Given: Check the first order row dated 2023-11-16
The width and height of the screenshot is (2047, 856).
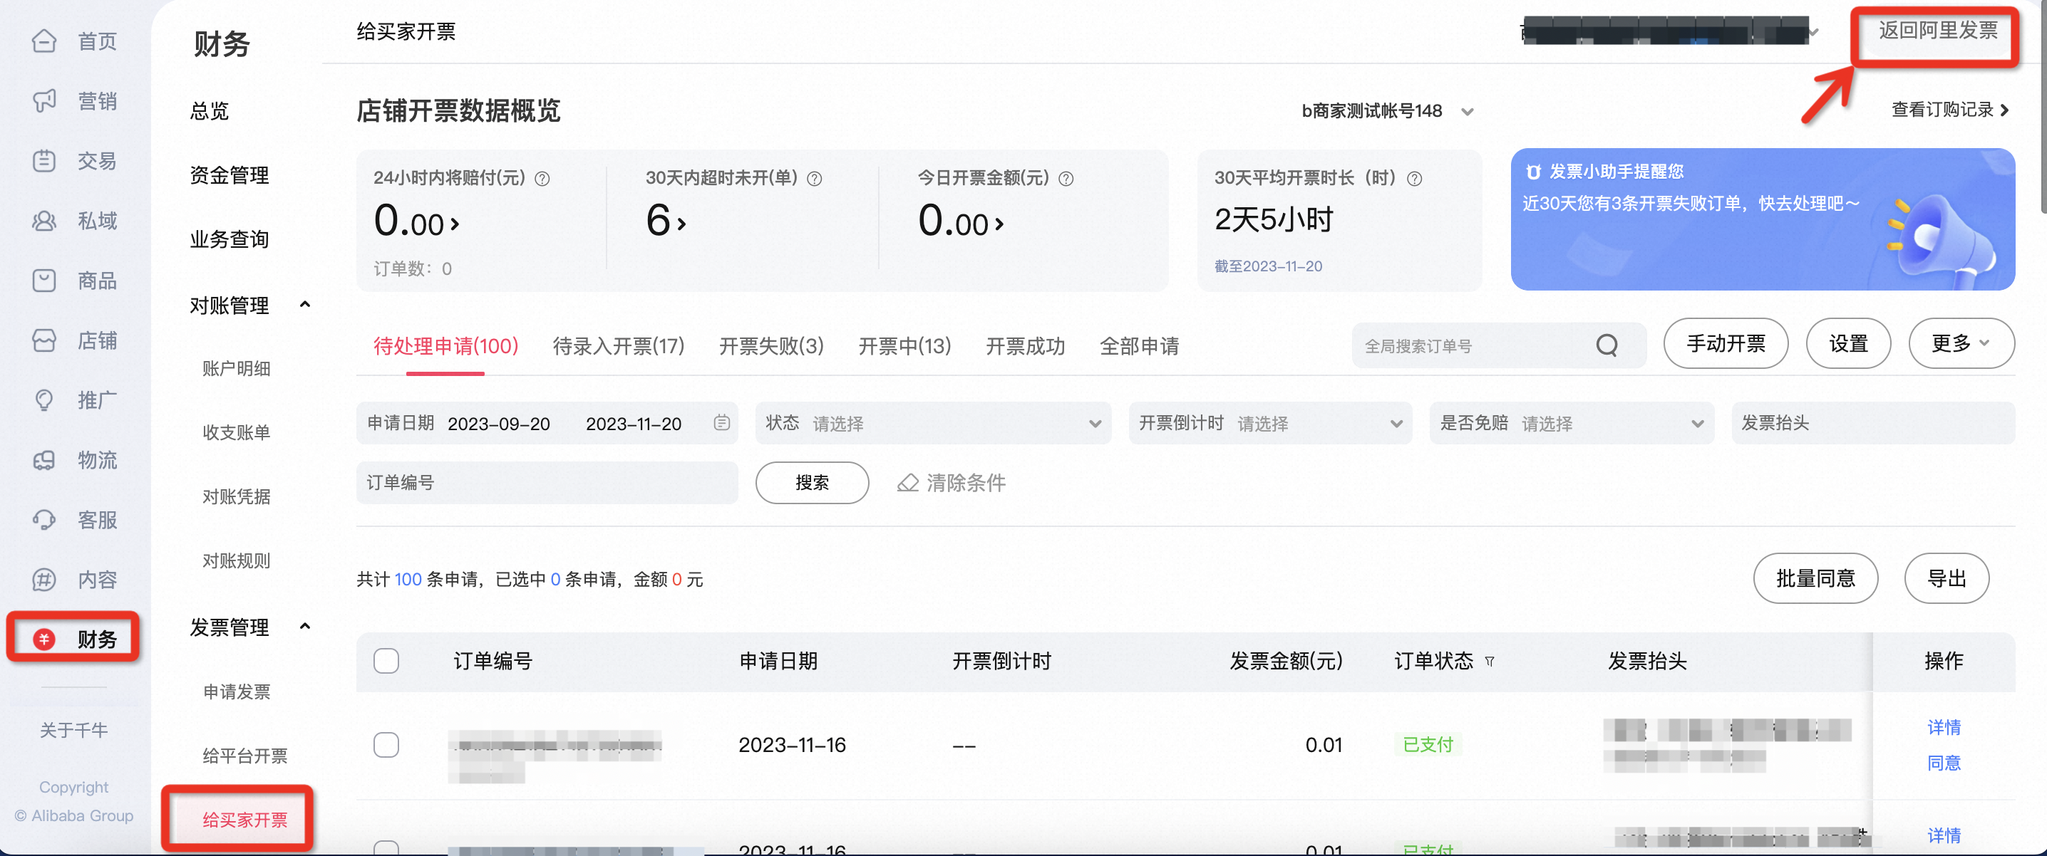Looking at the screenshot, I should (x=386, y=745).
